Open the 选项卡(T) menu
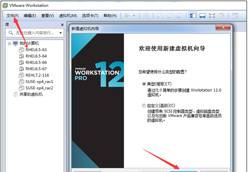The width and height of the screenshot is (248, 172). click(90, 16)
